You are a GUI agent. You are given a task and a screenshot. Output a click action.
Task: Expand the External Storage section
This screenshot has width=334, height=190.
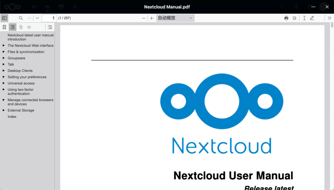point(4,110)
